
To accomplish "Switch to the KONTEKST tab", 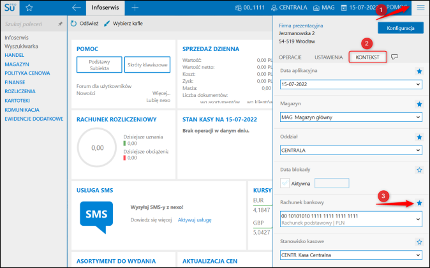I will click(x=367, y=57).
